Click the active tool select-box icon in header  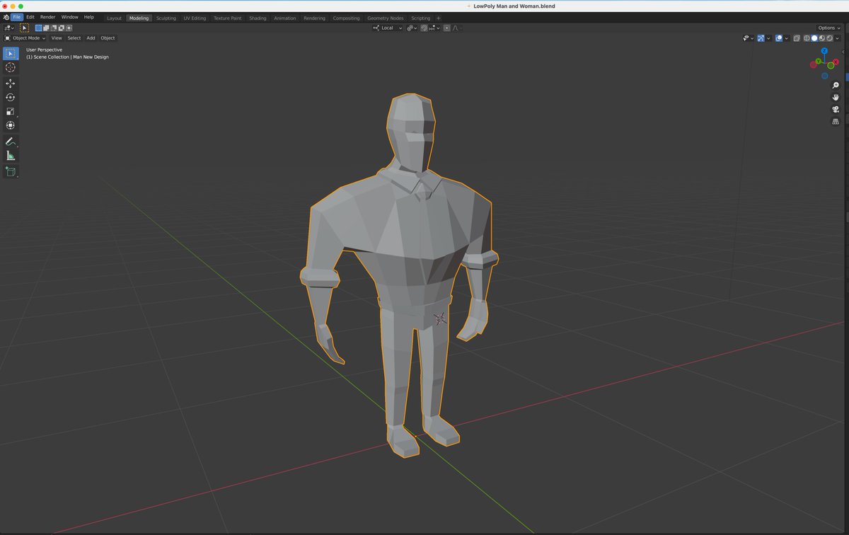[x=24, y=28]
